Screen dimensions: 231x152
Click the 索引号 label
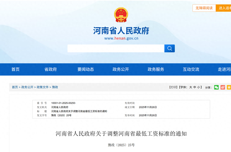point(42,103)
